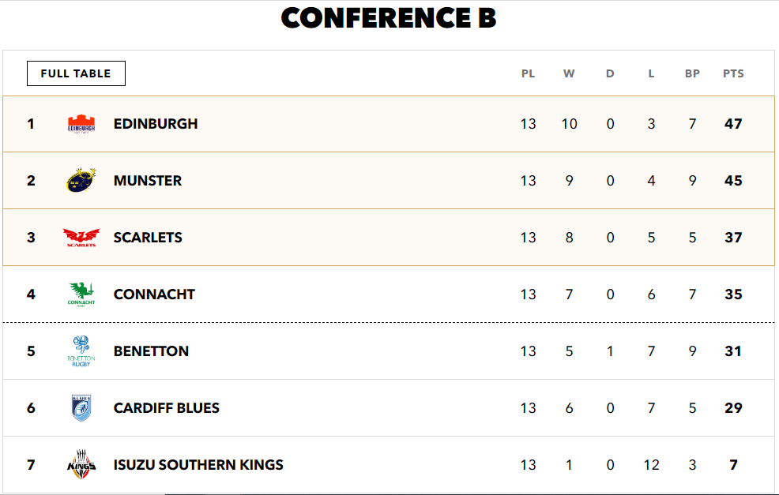Click the Southern Kings logo
779x495 pixels.
(x=81, y=465)
